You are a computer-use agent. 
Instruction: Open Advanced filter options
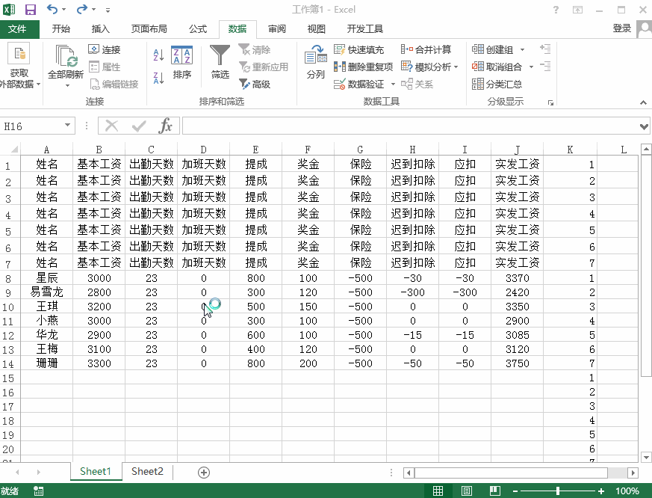(x=255, y=84)
